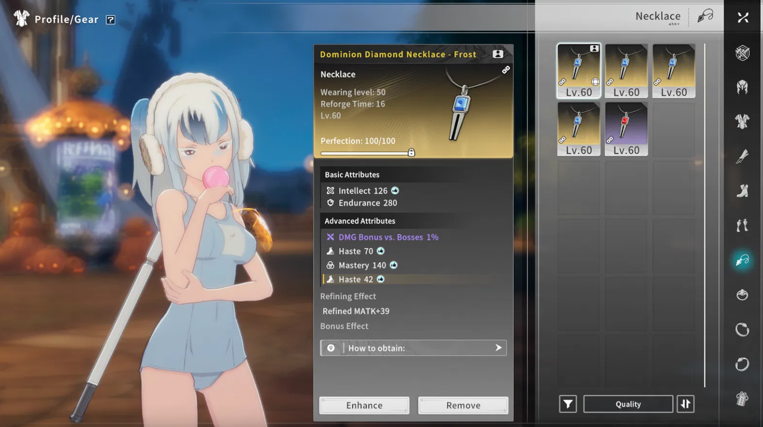Click the Mastery attribute icon

click(x=330, y=265)
